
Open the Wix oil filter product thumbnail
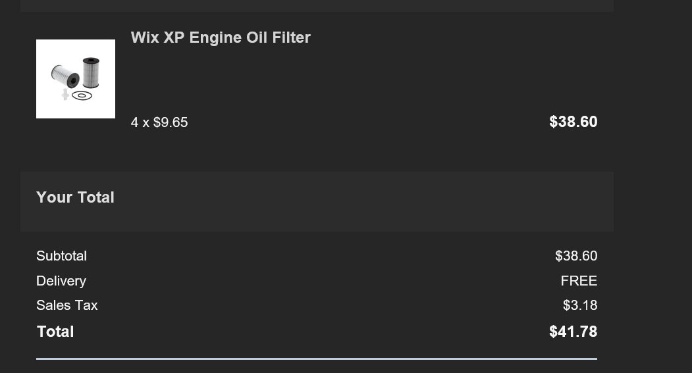pos(76,79)
